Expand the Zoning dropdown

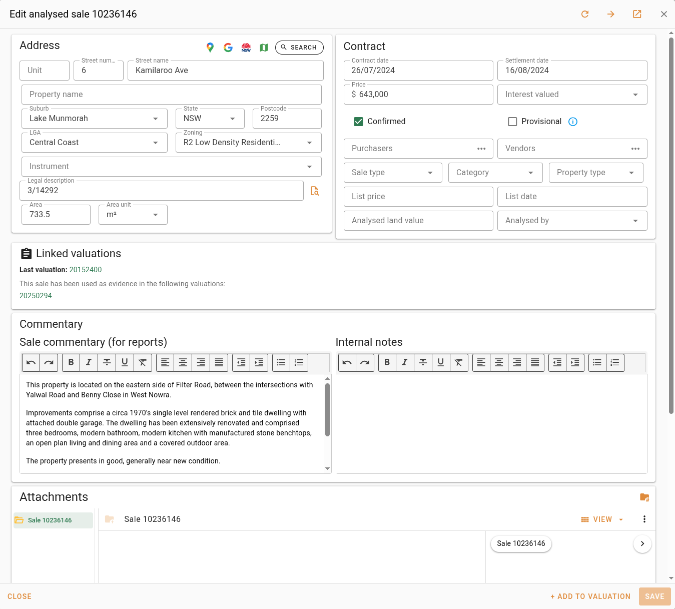[248, 143]
